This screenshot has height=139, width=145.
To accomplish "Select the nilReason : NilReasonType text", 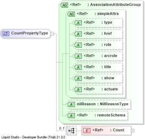I will tap(103, 104).
